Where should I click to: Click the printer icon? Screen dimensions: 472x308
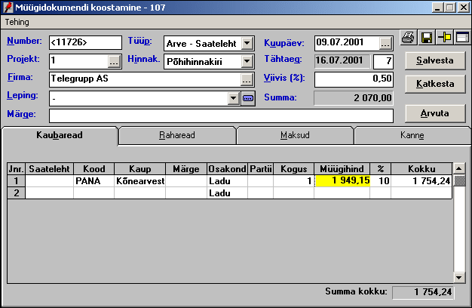408,38
